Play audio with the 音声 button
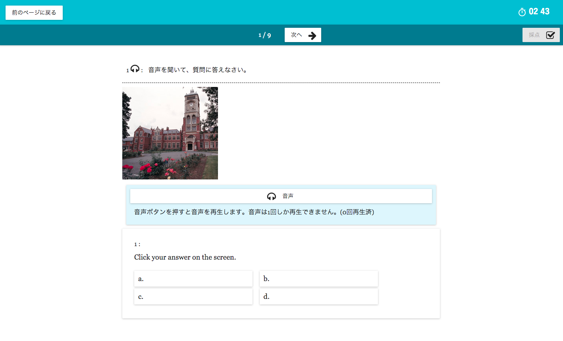 [281, 196]
